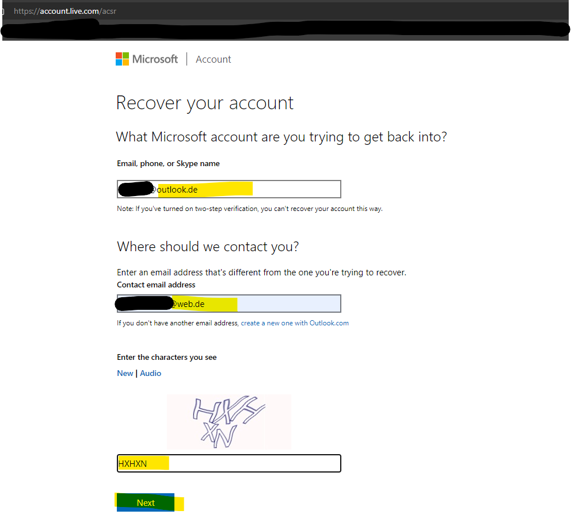Screen dimensions: 571x526
Task: Open the Account header link
Action: [x=214, y=59]
